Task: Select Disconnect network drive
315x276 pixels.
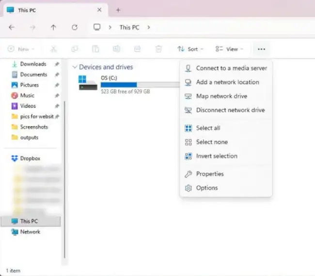Action: coord(226,110)
